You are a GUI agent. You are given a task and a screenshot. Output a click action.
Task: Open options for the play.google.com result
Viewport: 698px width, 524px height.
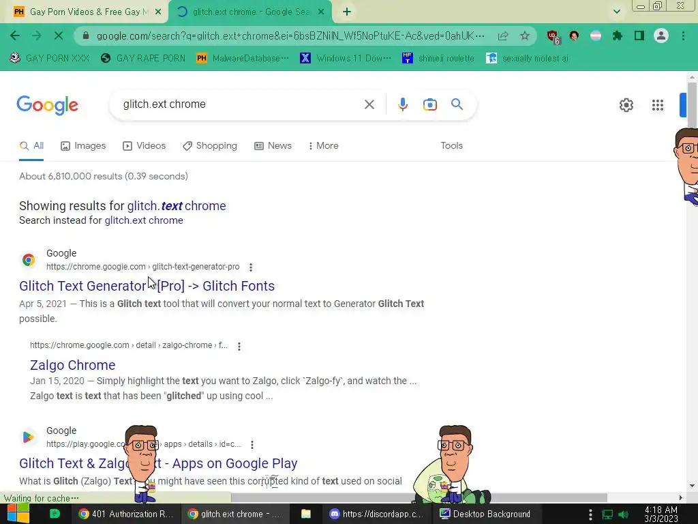coord(252,445)
